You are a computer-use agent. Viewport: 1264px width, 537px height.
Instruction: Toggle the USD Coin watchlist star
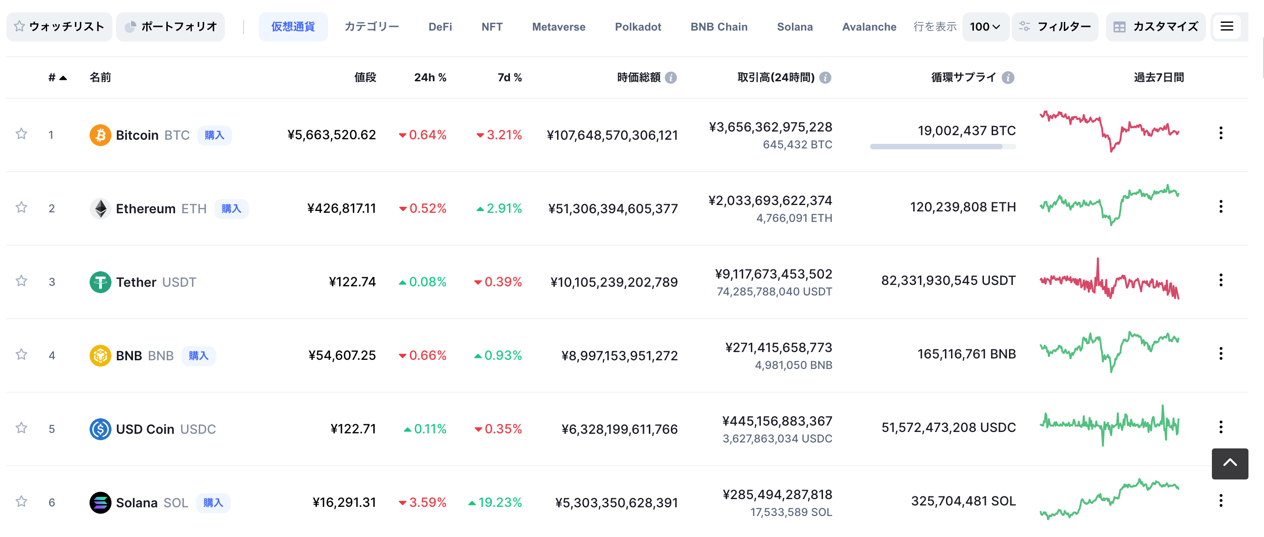(x=21, y=428)
